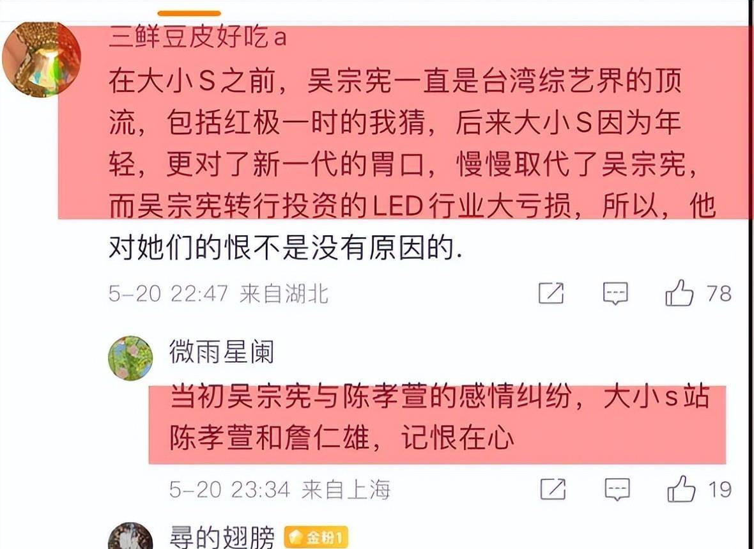Image resolution: width=754 pixels, height=549 pixels.
Task: Open username 微雨星阑 profile
Action: tap(222, 352)
